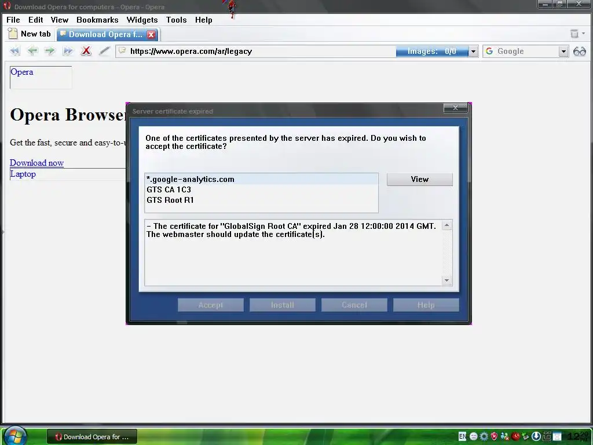Screen dimensions: 593x445
Task: Click Cancel in the certificate dialog
Action: (x=354, y=305)
